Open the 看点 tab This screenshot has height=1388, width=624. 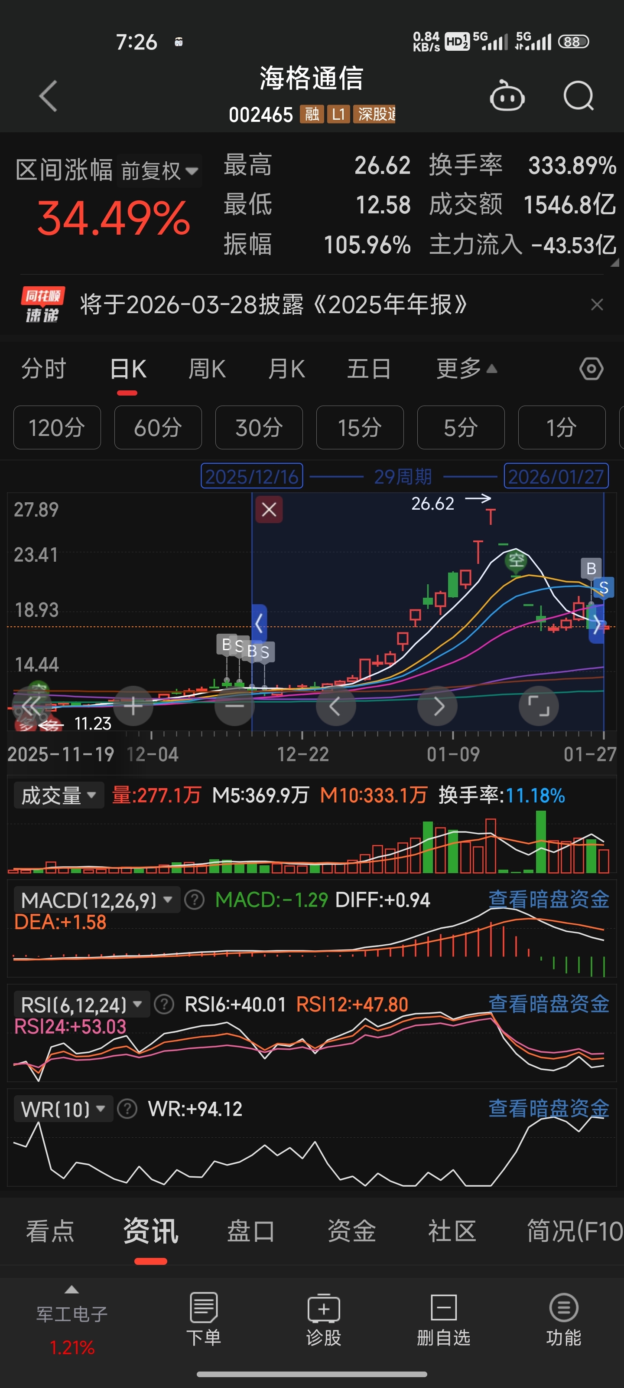click(x=50, y=1231)
